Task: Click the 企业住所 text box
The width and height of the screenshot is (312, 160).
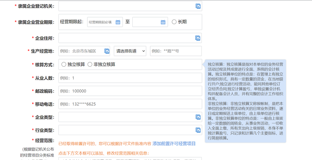Action: click(125, 38)
